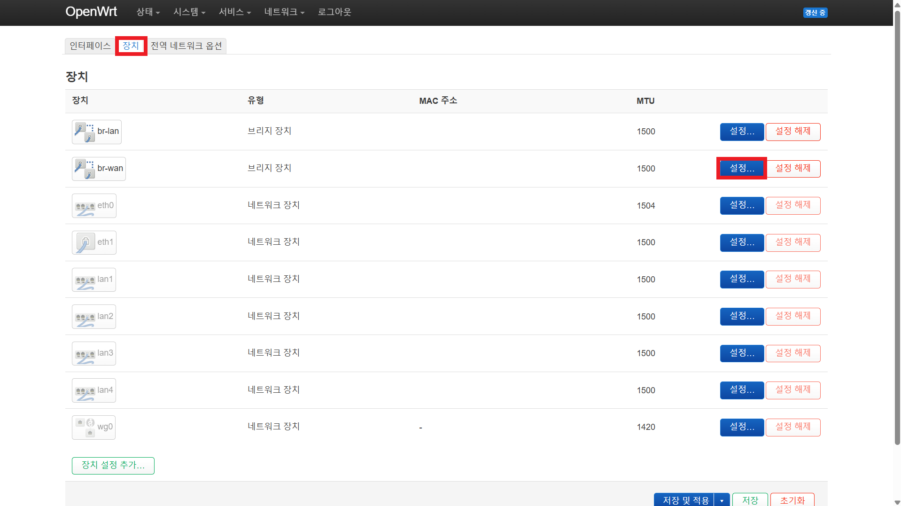Expand the 저장 및 적용 arrow dropdown
This screenshot has width=901, height=506.
[x=722, y=500]
